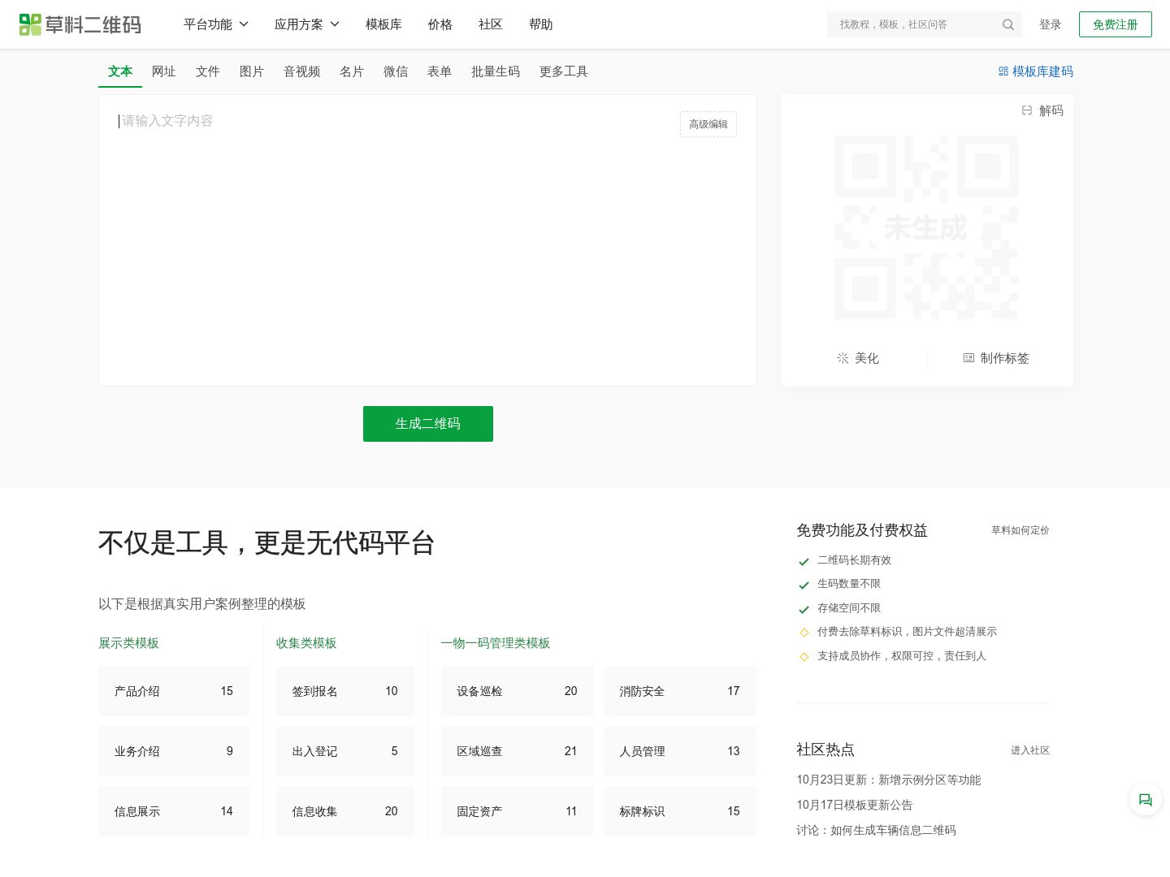Viewport: 1170px width, 877px height.
Task: Click the 制作标签 label icon
Action: 968,358
